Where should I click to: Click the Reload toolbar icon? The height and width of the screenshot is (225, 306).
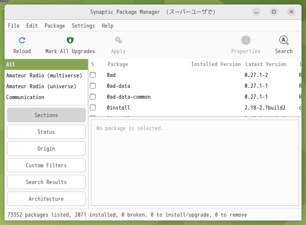(x=22, y=40)
